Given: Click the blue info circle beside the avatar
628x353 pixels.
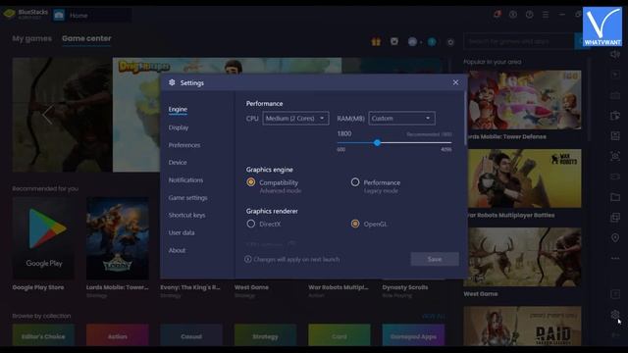Looking at the screenshot, I should coord(432,41).
